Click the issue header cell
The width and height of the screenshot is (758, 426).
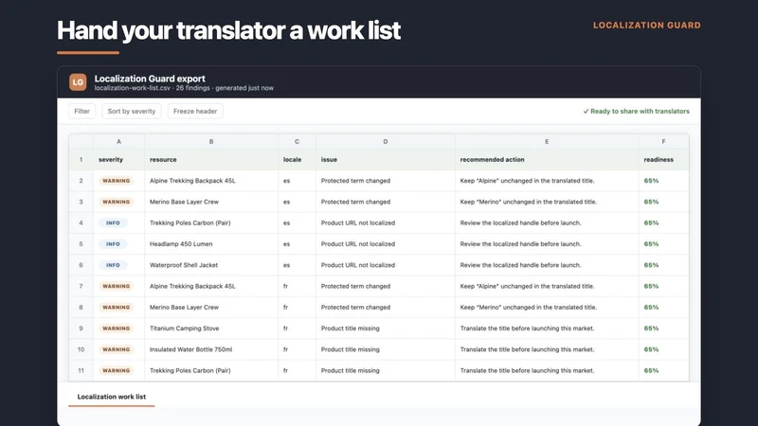386,159
